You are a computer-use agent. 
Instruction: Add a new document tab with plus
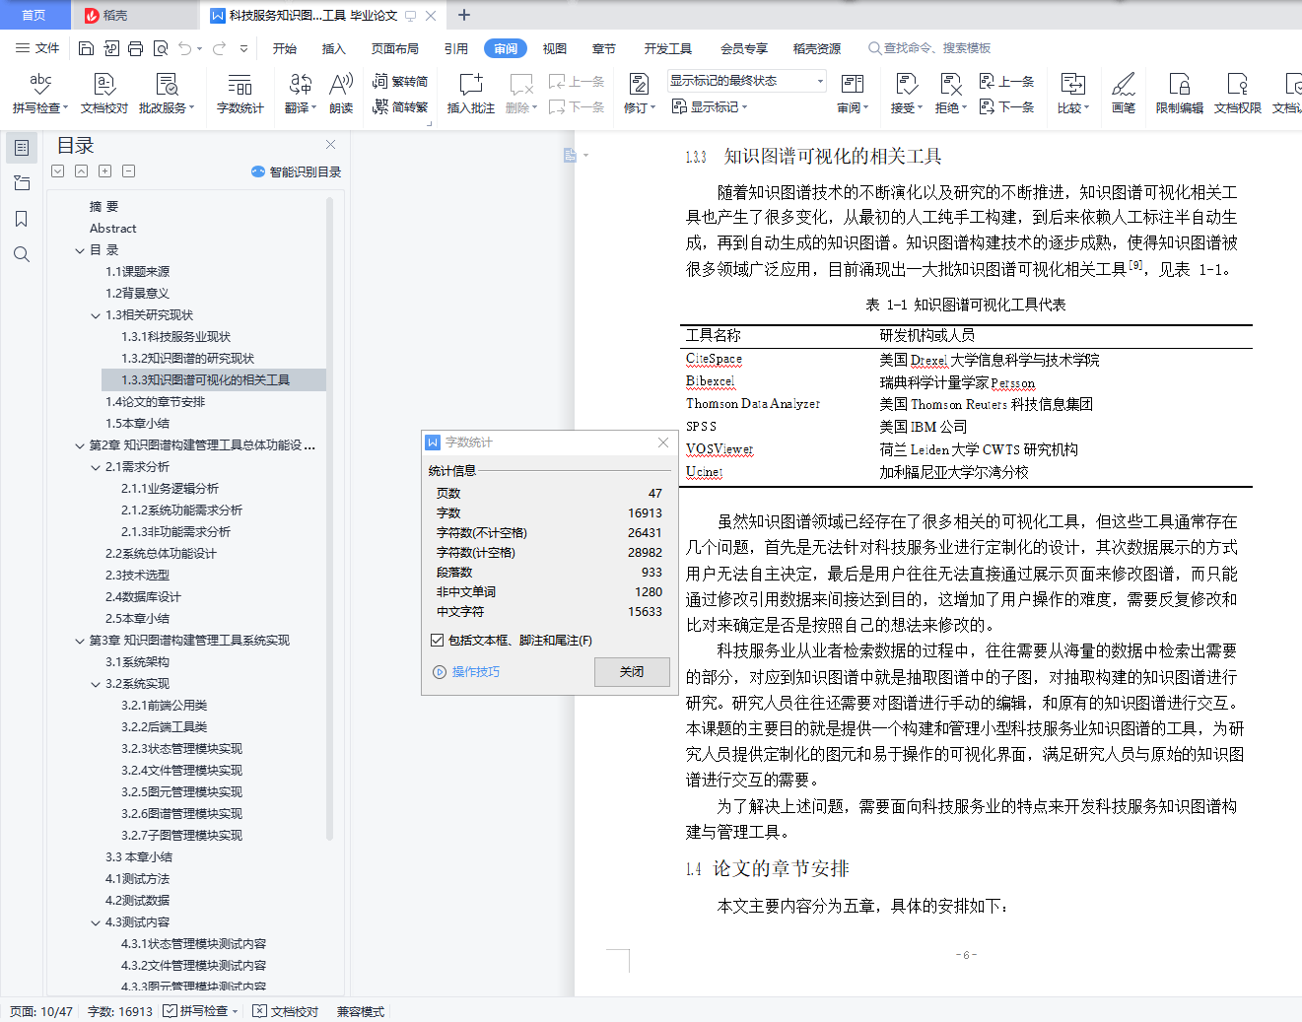(x=464, y=15)
